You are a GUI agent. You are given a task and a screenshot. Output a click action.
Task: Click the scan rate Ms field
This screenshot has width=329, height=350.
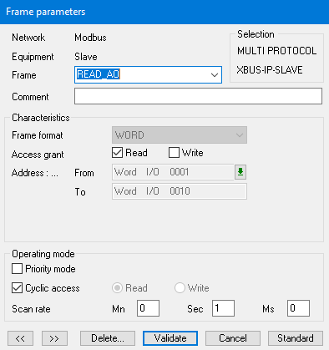[298, 308]
